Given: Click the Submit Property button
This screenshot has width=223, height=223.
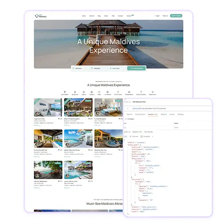Looking at the screenshot, I should 176,16.
